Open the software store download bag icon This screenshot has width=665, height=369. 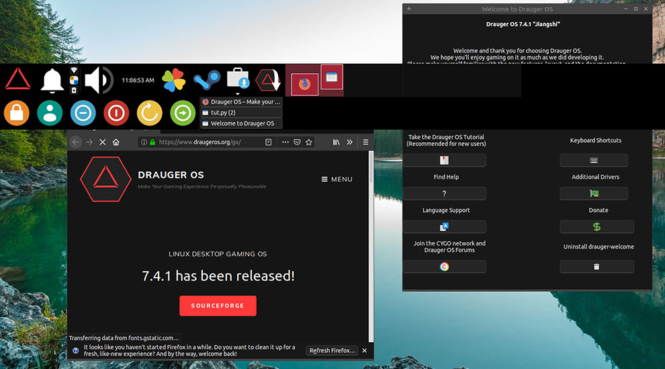click(x=238, y=78)
